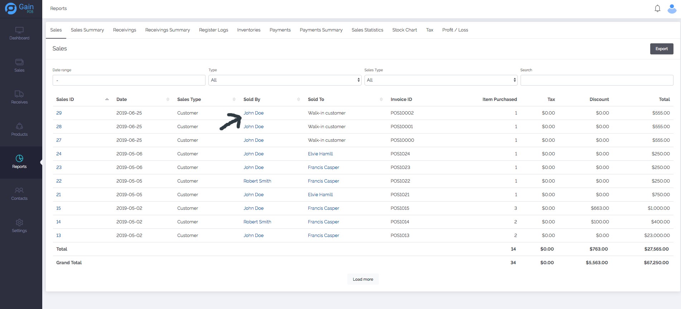The width and height of the screenshot is (681, 309).
Task: Open Contacts in the sidebar
Action: tap(19, 190)
